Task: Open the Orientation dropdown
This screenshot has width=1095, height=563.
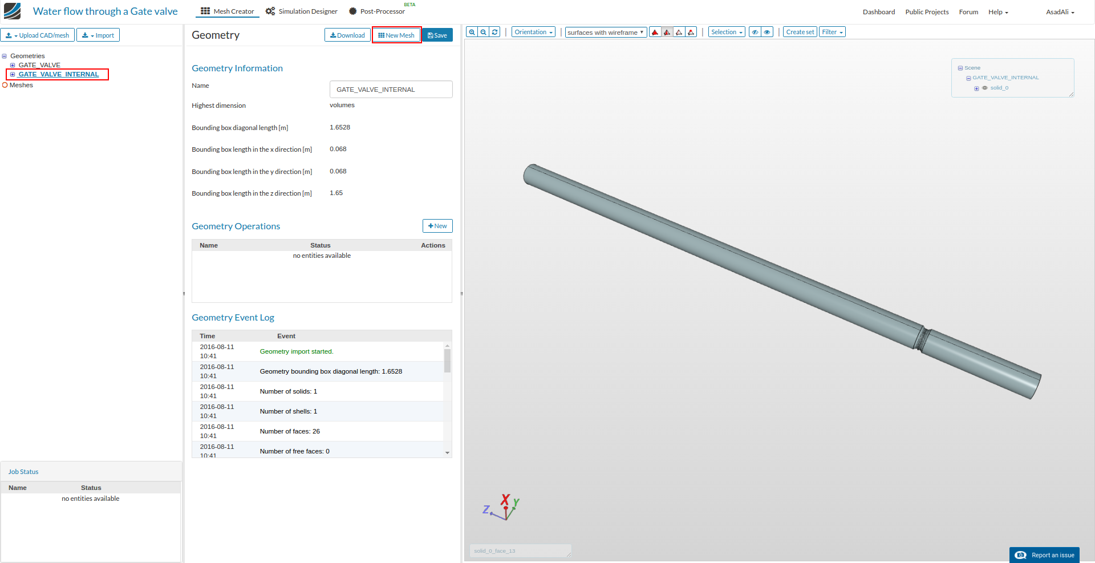Action: [533, 32]
